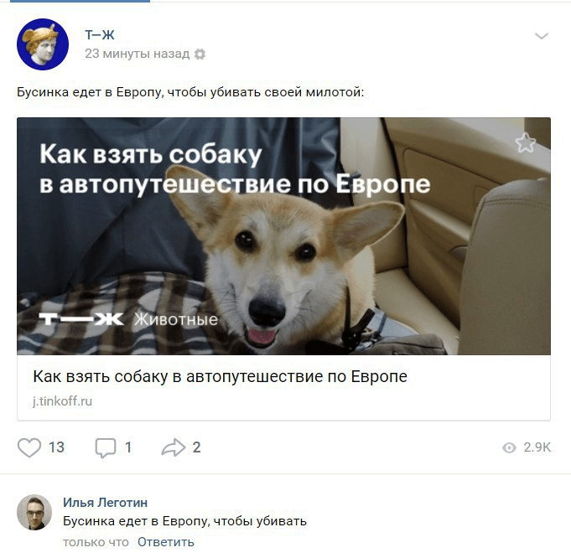The width and height of the screenshot is (571, 558).
Task: Click the comment timestamp 'только что'
Action: point(96,542)
